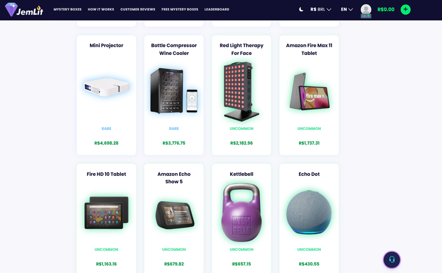Click the Echo Dot speaker image
The width and height of the screenshot is (442, 273).
pyautogui.click(x=309, y=212)
